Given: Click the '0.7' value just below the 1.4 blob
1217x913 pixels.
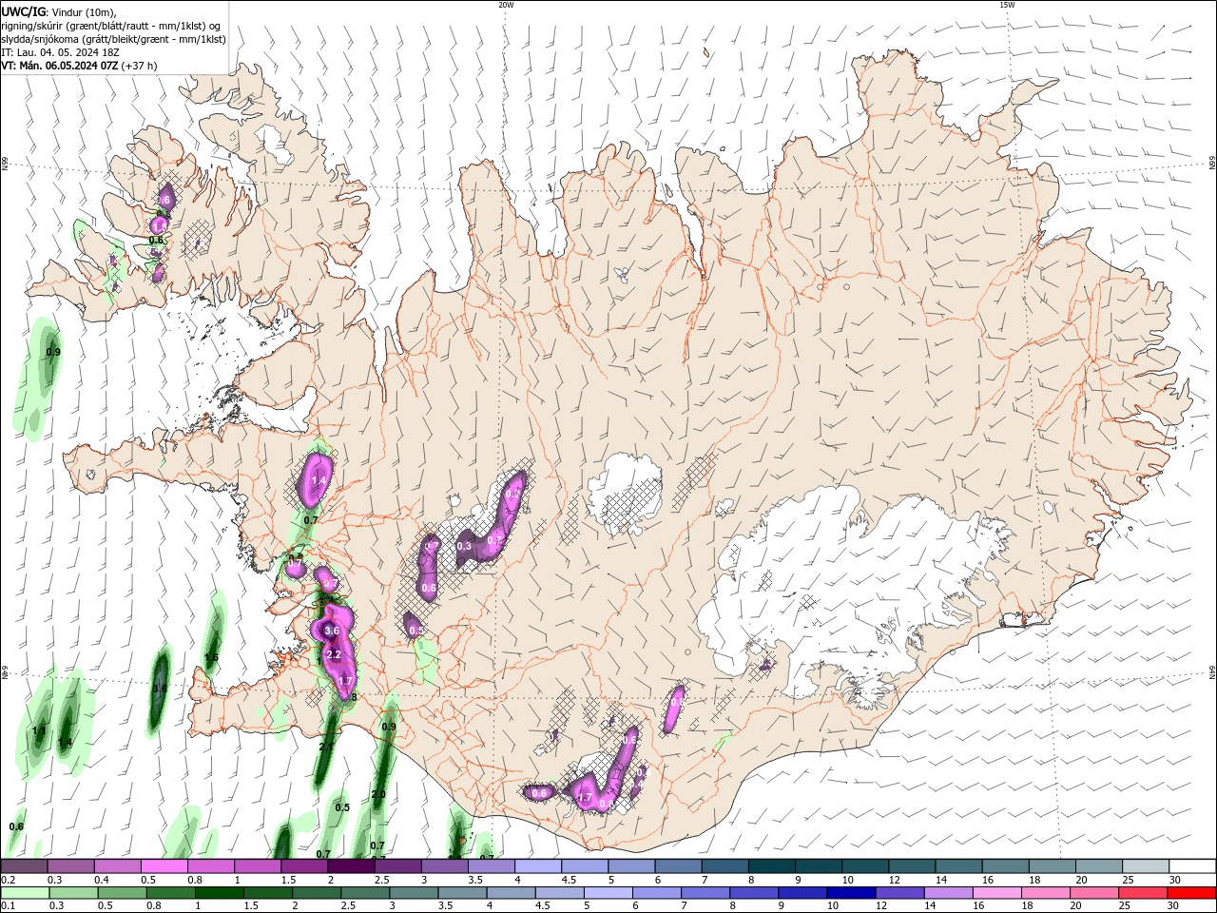Looking at the screenshot, I should (x=311, y=520).
